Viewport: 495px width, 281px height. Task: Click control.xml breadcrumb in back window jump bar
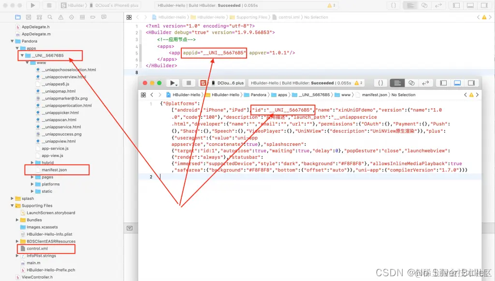(286, 17)
